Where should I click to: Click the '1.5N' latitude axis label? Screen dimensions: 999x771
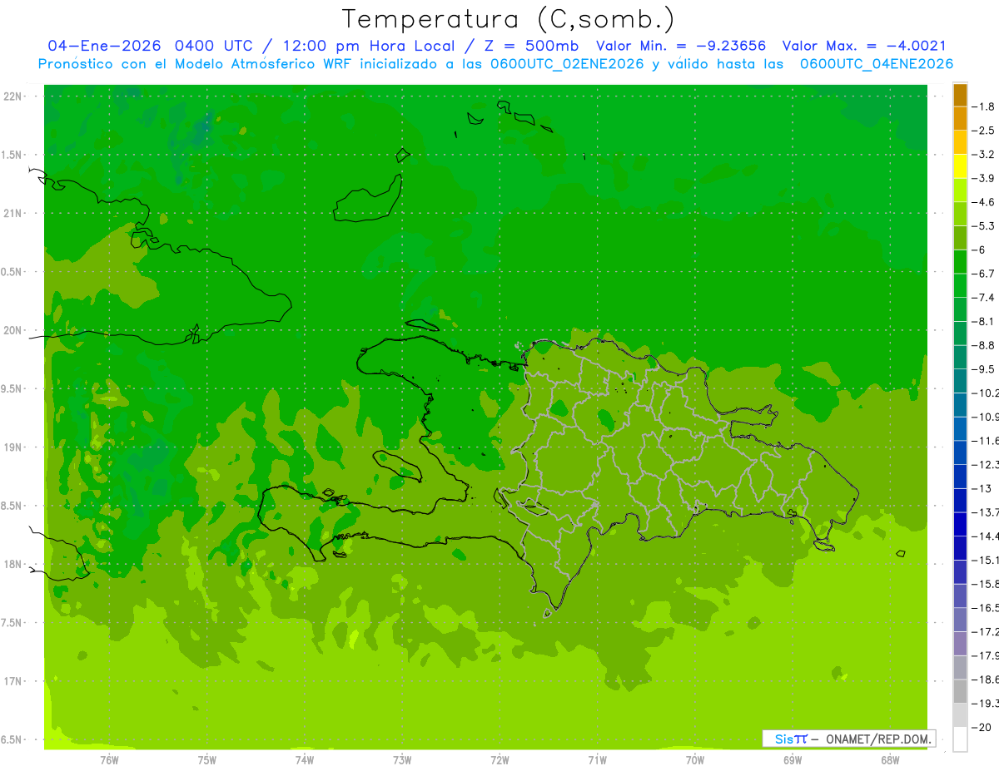point(13,155)
